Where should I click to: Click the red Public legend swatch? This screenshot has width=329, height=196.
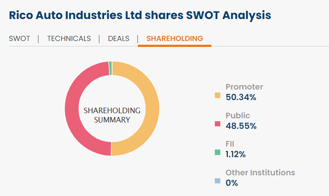pos(217,124)
